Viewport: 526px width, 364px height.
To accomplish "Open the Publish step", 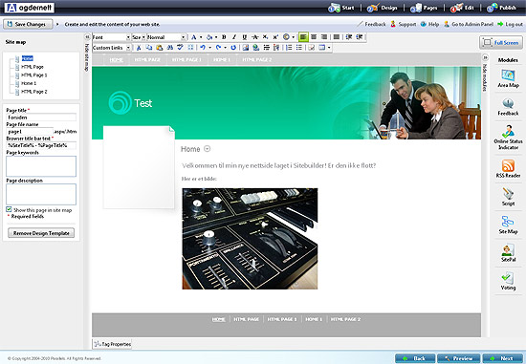I will coord(502,8).
